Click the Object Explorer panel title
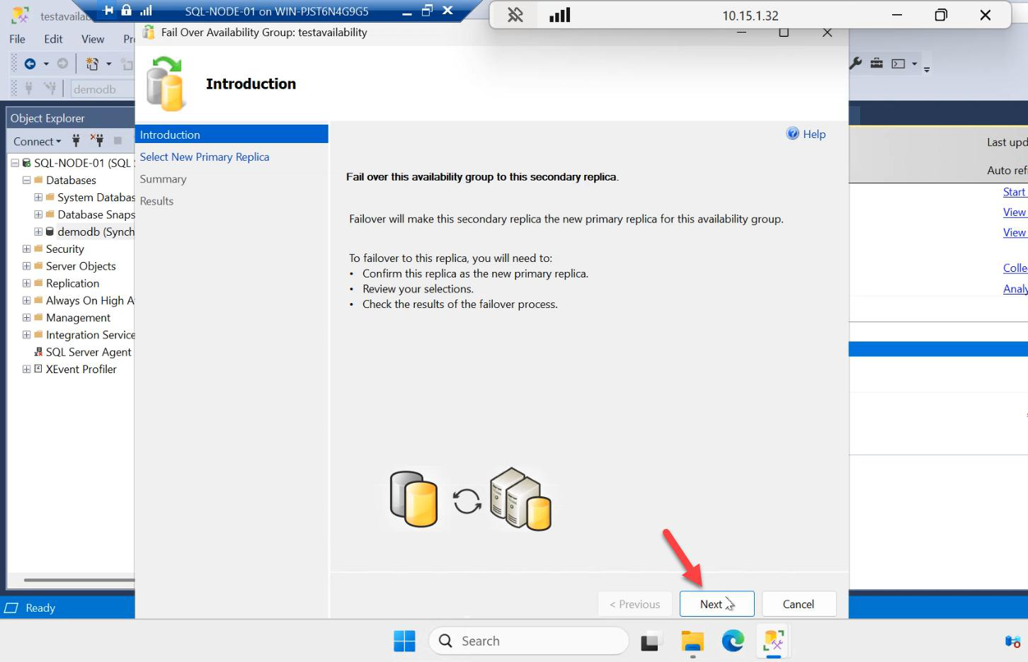Screen dimensions: 1028x662 click(47, 118)
